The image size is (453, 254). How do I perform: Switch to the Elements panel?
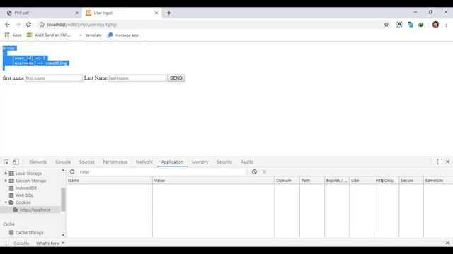38,162
